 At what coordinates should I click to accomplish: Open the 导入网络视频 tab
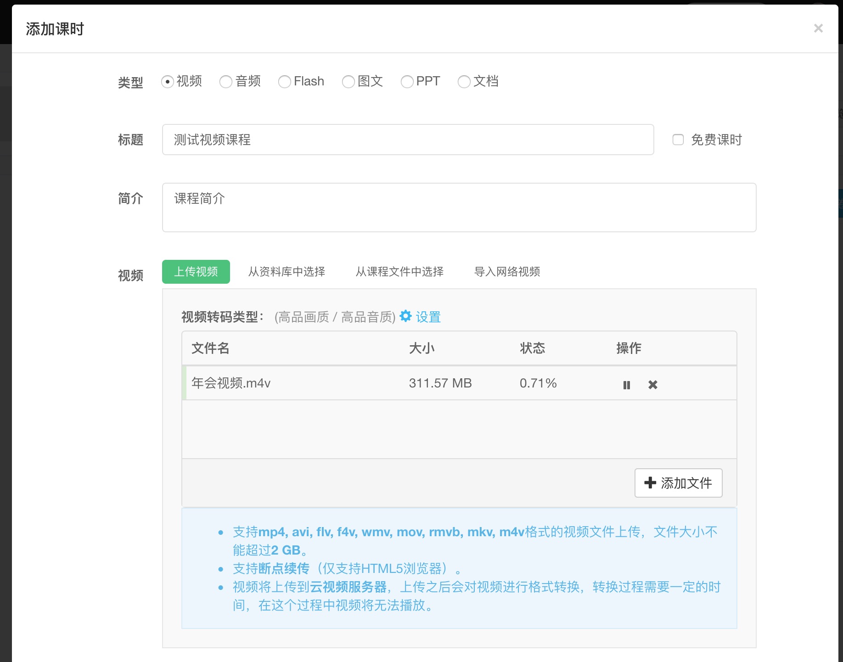coord(507,272)
